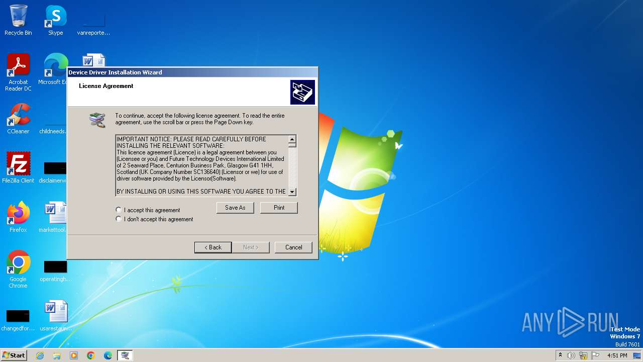Go back with the Back button
Image resolution: width=643 pixels, height=362 pixels.
[x=212, y=247]
